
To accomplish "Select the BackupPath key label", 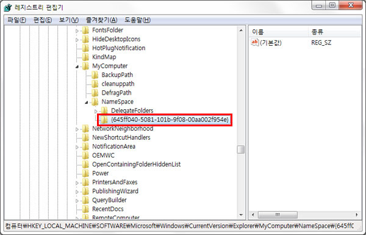I will pos(117,75).
